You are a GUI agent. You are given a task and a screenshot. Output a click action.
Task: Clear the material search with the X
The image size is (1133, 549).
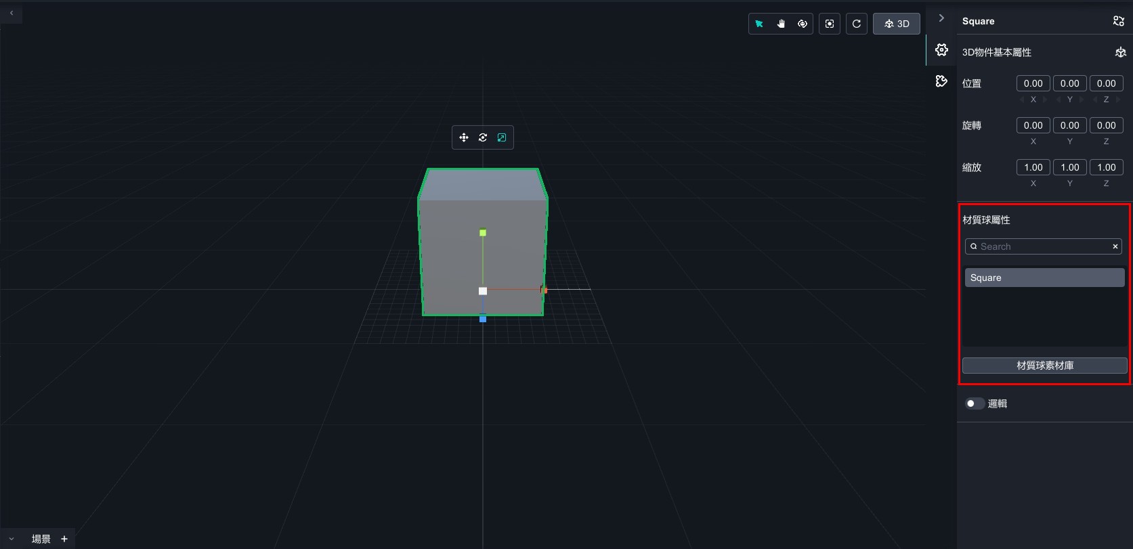[x=1115, y=246]
